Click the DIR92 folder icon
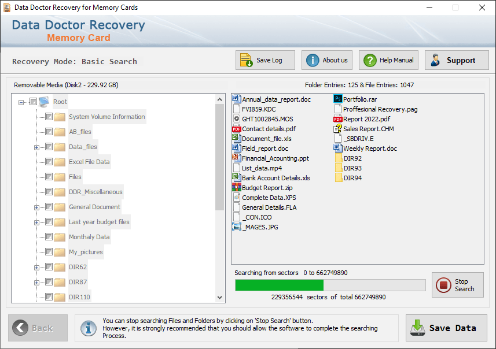The image size is (496, 349). (339, 158)
